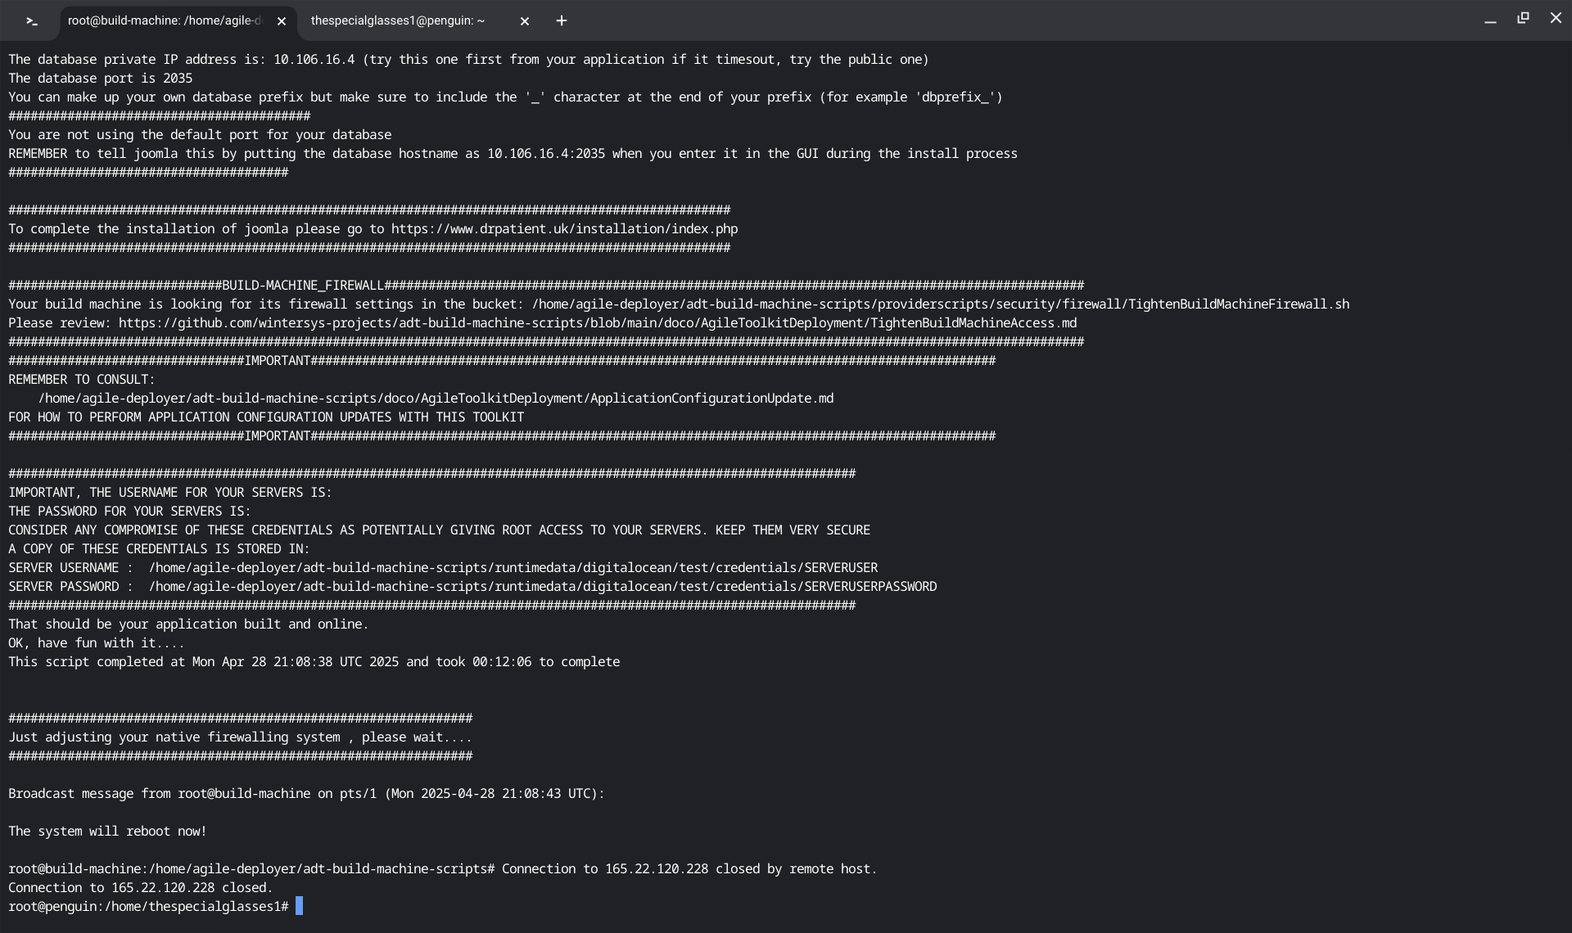Viewport: 1572px width, 933px height.
Task: Open the drpatient.uk installation index.php link
Action: click(564, 229)
